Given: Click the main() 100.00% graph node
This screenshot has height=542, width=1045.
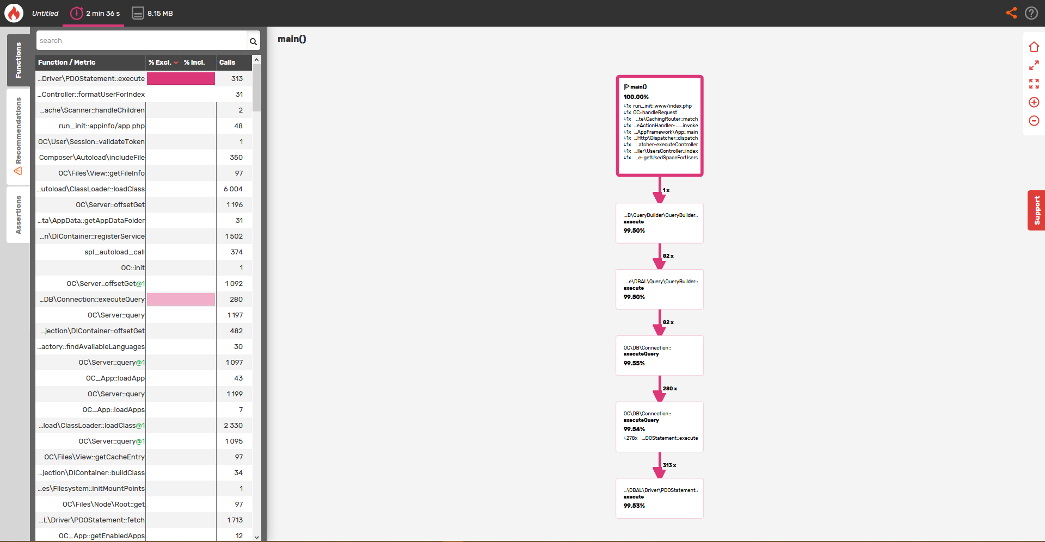Looking at the screenshot, I should [660, 126].
